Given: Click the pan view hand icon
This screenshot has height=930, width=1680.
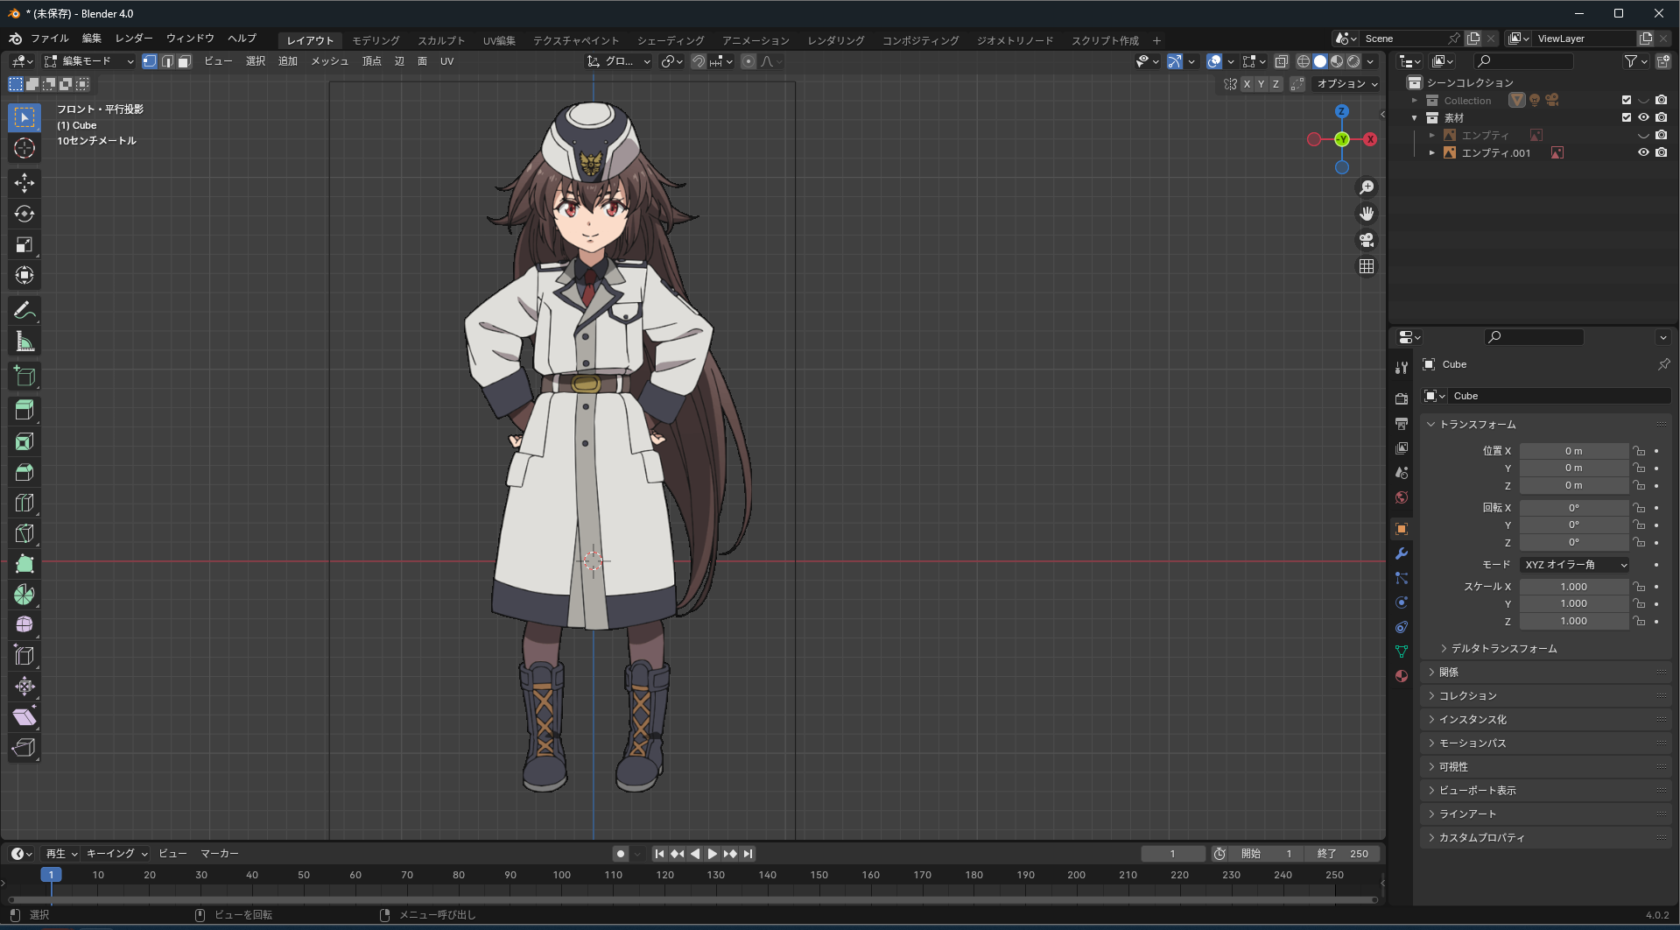Looking at the screenshot, I should (x=1367, y=214).
